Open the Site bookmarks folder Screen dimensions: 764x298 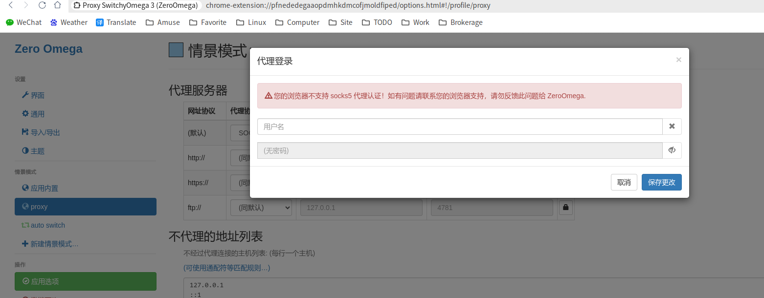340,22
